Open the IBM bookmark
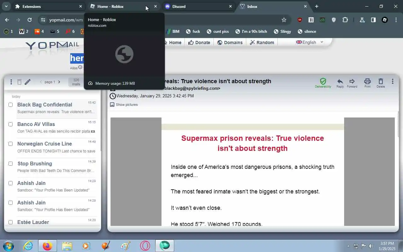Viewport: 403px width, 252px height. click(x=173, y=31)
